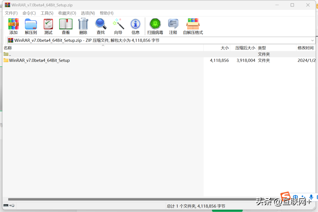
Task: Open the 工具(S) menu
Action: [x=47, y=13]
